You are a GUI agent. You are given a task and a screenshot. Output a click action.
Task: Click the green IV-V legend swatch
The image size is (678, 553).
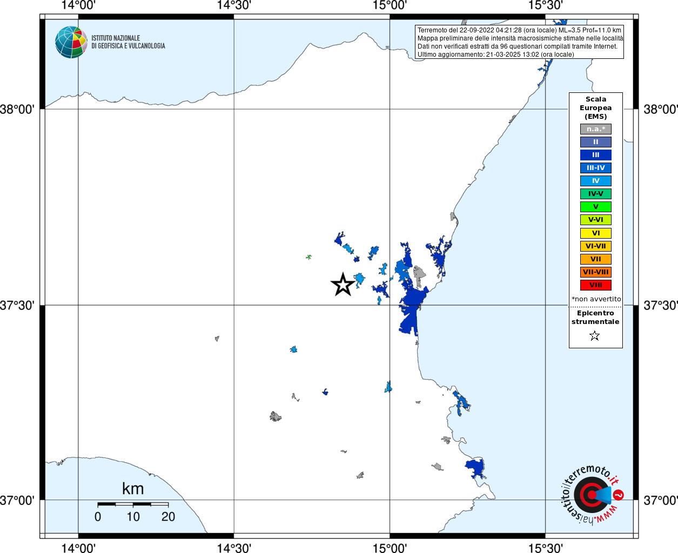[x=596, y=194]
